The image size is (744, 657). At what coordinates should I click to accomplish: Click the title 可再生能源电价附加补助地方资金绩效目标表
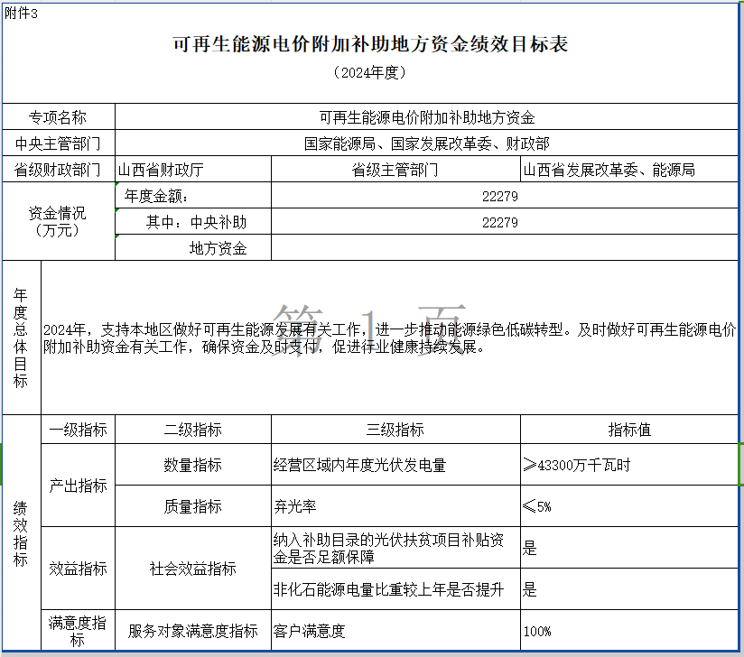[370, 44]
